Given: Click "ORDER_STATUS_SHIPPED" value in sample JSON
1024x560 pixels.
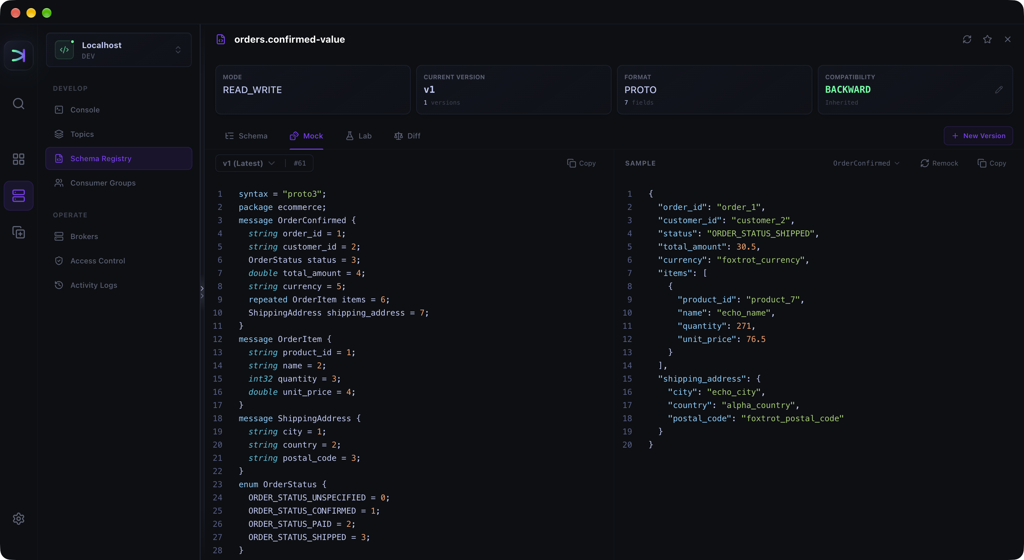Looking at the screenshot, I should [761, 234].
